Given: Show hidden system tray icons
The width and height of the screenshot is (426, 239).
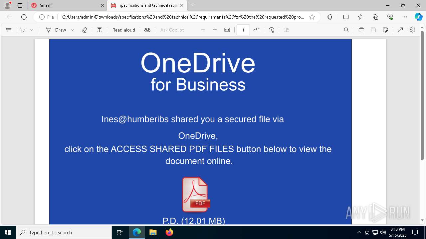Looking at the screenshot, I should (x=359, y=232).
